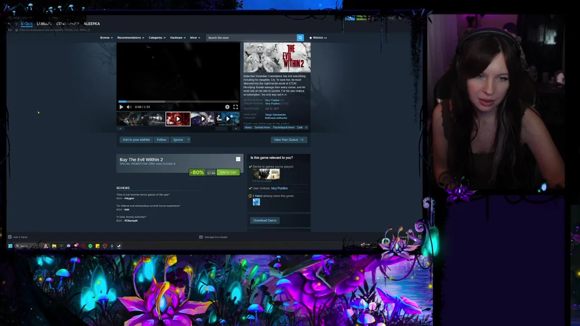Open the Ignore options dropdown arrow

(188, 139)
